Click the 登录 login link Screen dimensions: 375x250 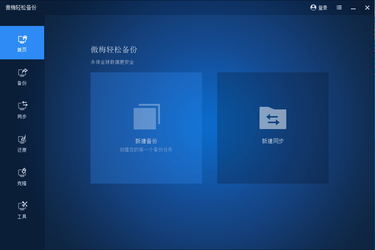pos(323,8)
